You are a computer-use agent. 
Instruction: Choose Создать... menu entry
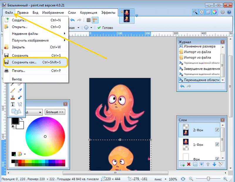click(x=36, y=20)
